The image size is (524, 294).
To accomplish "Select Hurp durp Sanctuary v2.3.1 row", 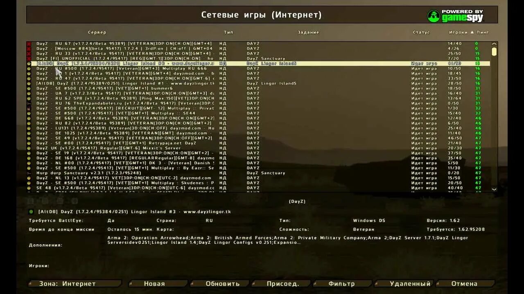I will coord(260,173).
